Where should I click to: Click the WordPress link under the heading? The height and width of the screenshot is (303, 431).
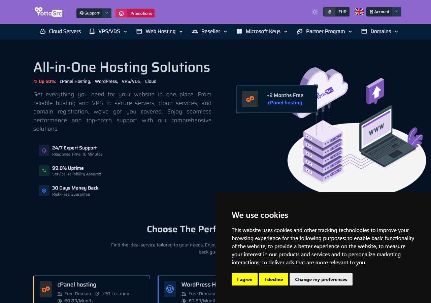[106, 81]
